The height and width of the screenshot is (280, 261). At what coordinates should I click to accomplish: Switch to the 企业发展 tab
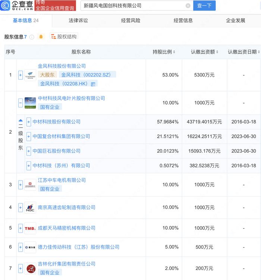pyautogui.click(x=235, y=20)
